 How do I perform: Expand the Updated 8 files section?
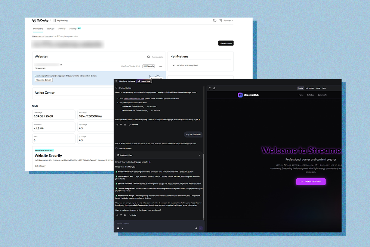pyautogui.click(x=159, y=155)
